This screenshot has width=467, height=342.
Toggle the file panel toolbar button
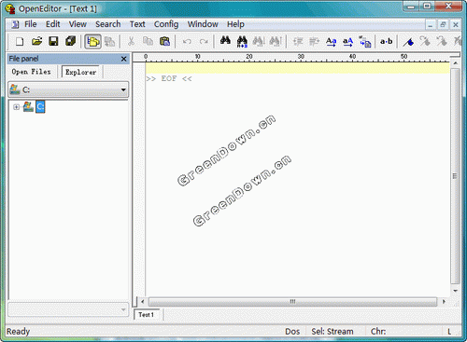(x=92, y=42)
